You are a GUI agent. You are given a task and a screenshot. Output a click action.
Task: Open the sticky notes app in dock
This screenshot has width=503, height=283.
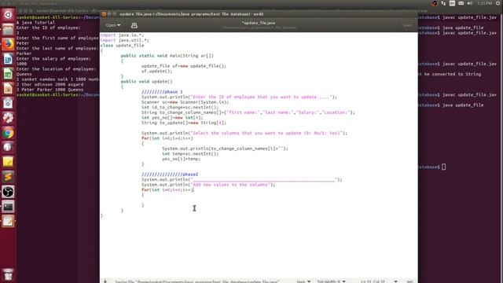tap(8, 162)
